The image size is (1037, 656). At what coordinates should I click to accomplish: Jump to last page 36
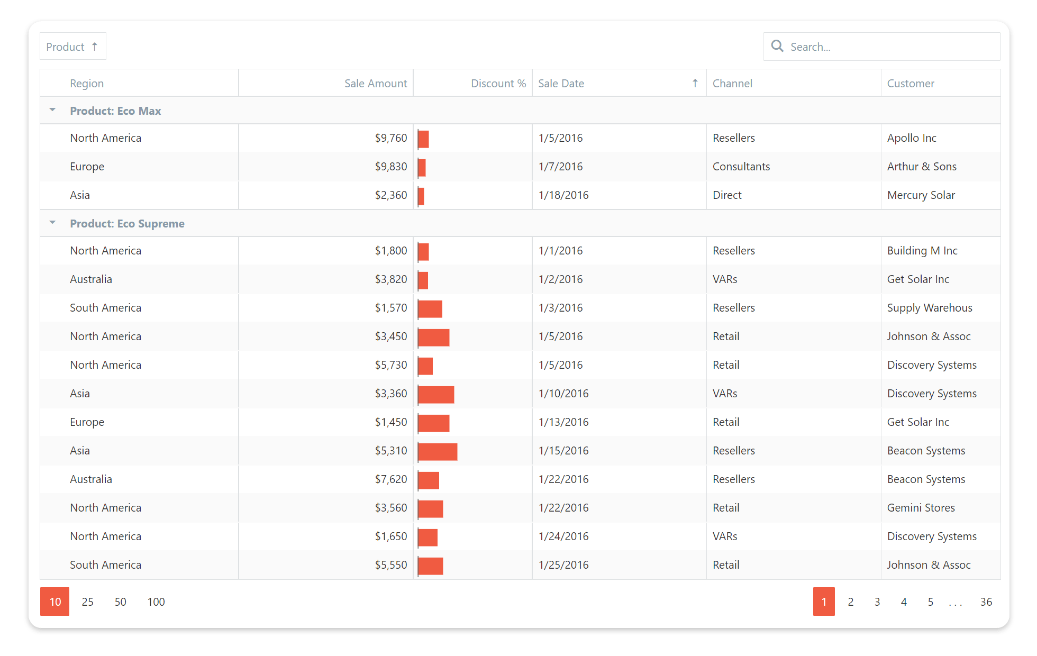click(986, 602)
